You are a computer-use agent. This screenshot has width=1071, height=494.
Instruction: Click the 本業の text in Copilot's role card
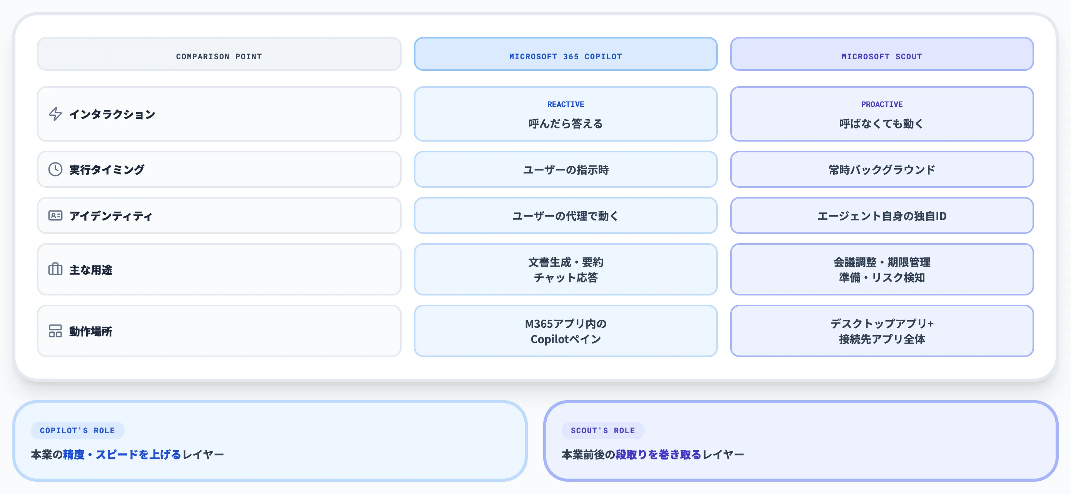pos(47,454)
